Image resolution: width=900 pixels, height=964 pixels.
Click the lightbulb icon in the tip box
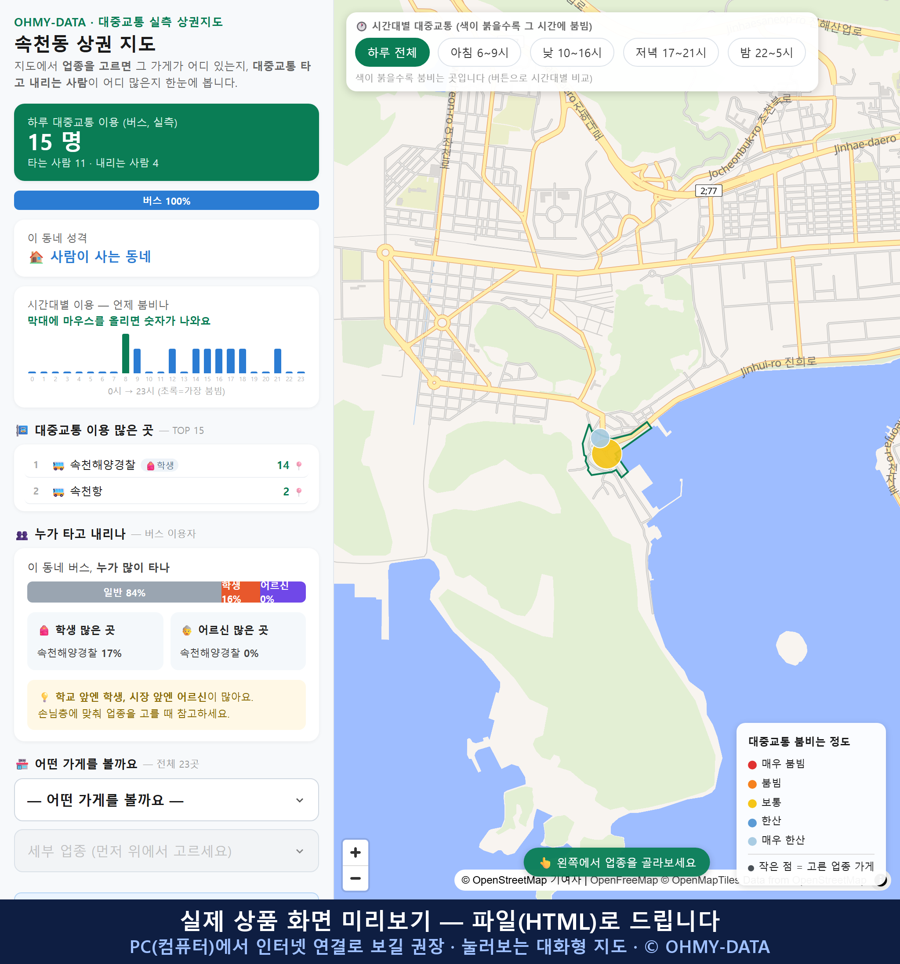tap(45, 697)
